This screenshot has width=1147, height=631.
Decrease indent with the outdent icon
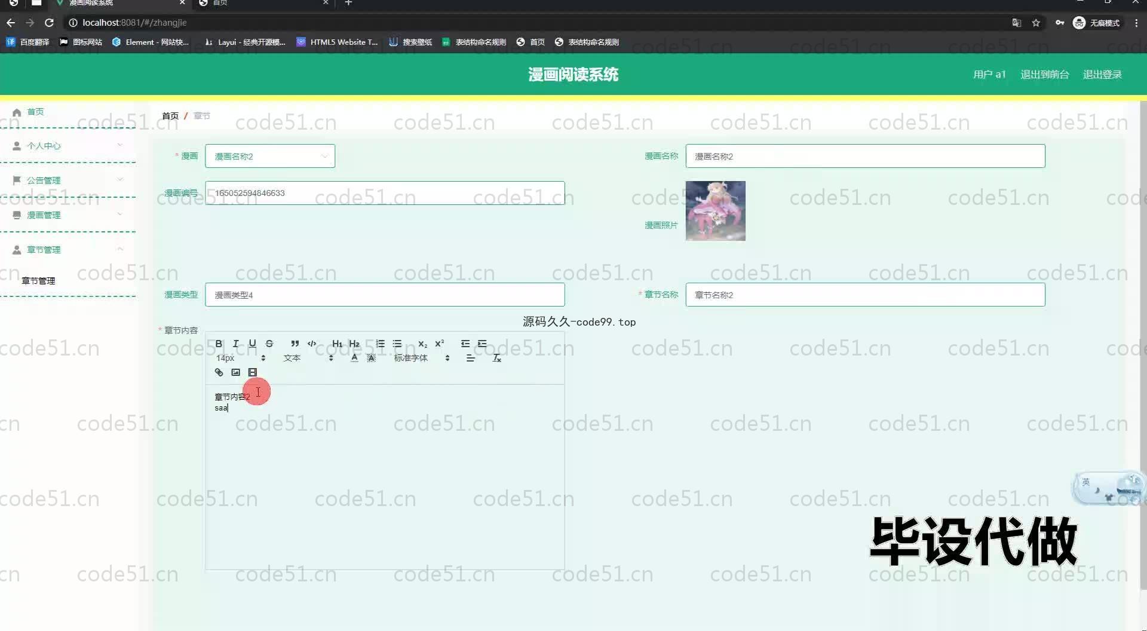coord(465,344)
